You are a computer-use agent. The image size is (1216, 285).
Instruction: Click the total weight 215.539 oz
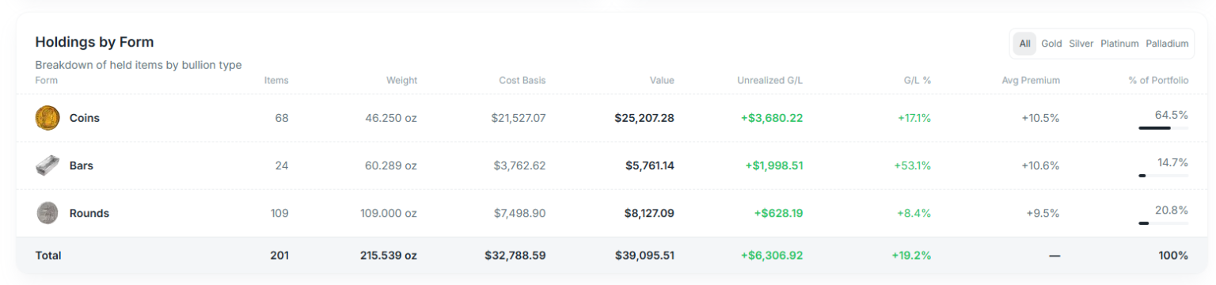389,256
